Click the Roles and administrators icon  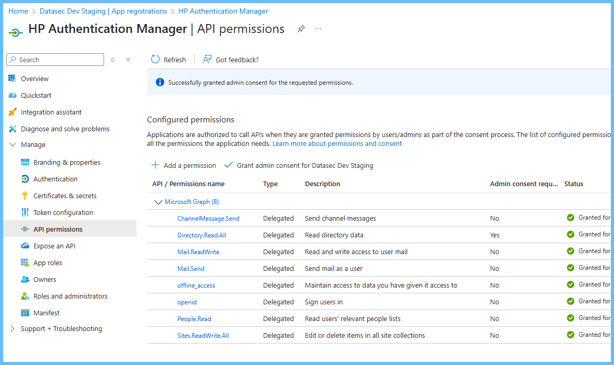coord(25,296)
